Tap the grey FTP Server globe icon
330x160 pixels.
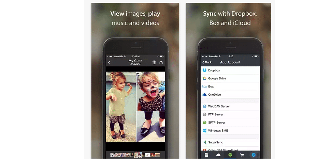tap(204, 114)
